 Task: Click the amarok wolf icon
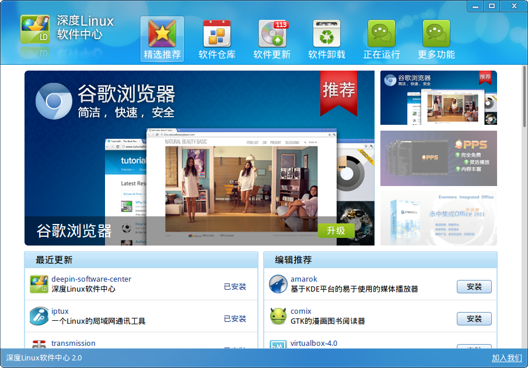(278, 284)
